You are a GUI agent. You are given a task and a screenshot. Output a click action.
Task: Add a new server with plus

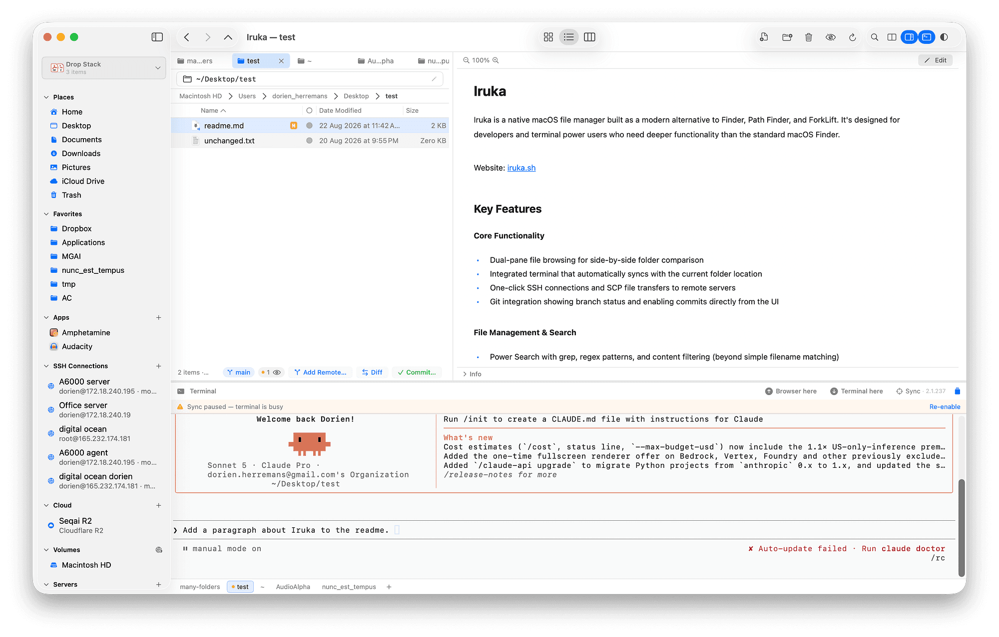tap(159, 585)
